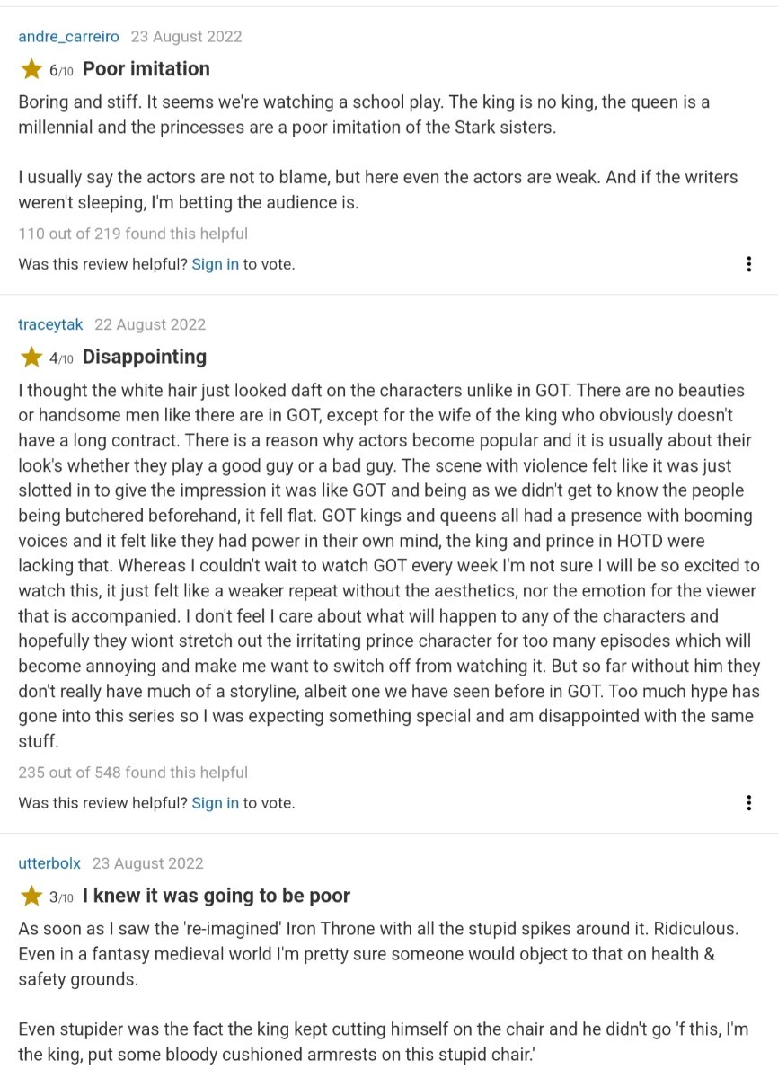778x1078 pixels.
Task: Click the 23 August 2022 date for utterbolx
Action: pos(148,863)
